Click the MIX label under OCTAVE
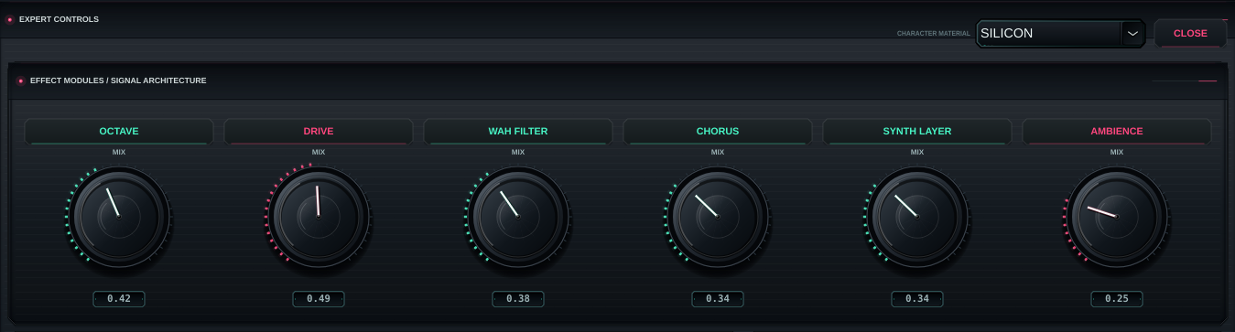This screenshot has width=1235, height=332. tap(119, 152)
